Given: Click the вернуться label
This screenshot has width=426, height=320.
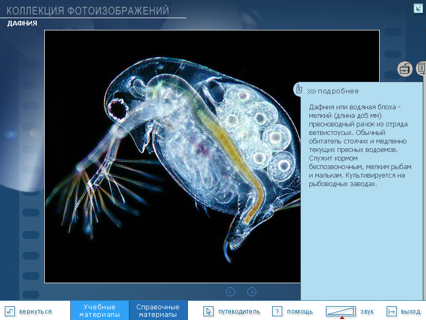Looking at the screenshot, I should (35, 311).
